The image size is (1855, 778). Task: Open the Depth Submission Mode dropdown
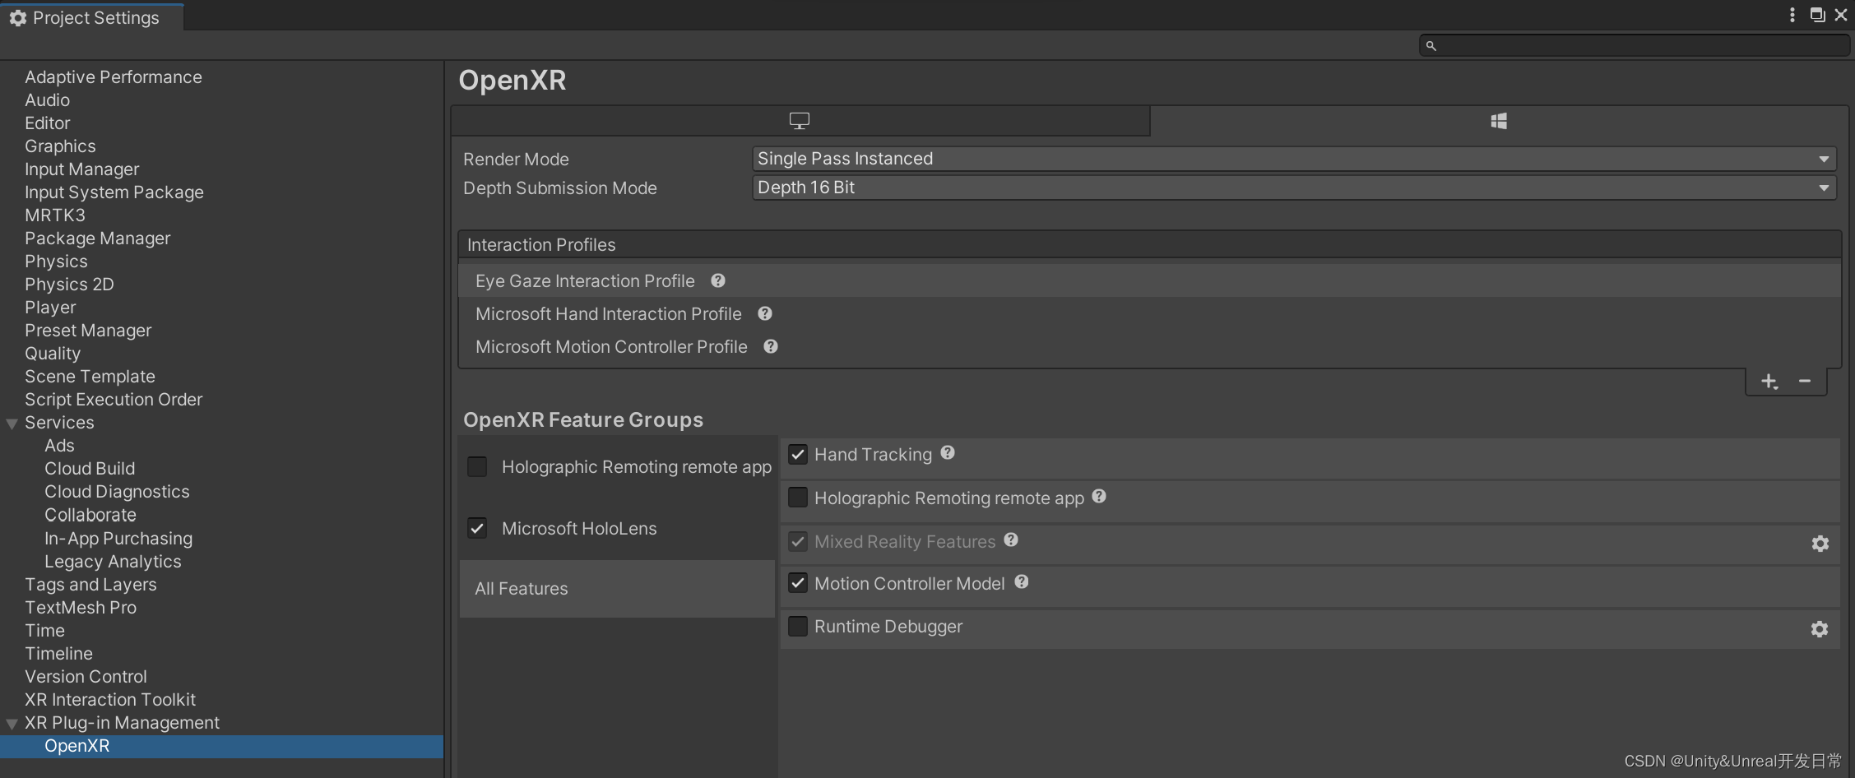[x=1294, y=188]
